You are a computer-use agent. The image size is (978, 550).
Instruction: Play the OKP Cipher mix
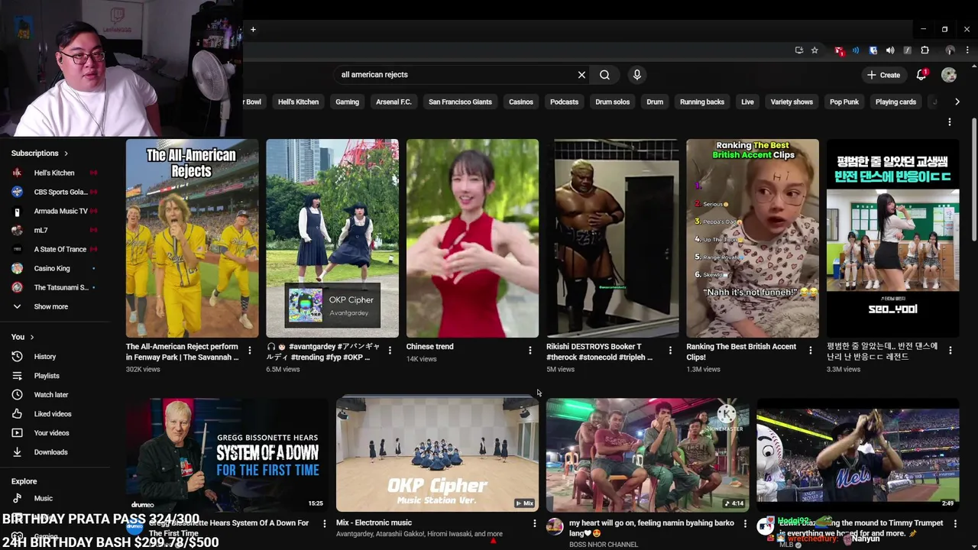point(437,455)
